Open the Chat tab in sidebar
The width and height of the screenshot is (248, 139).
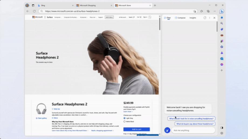coord(167,18)
